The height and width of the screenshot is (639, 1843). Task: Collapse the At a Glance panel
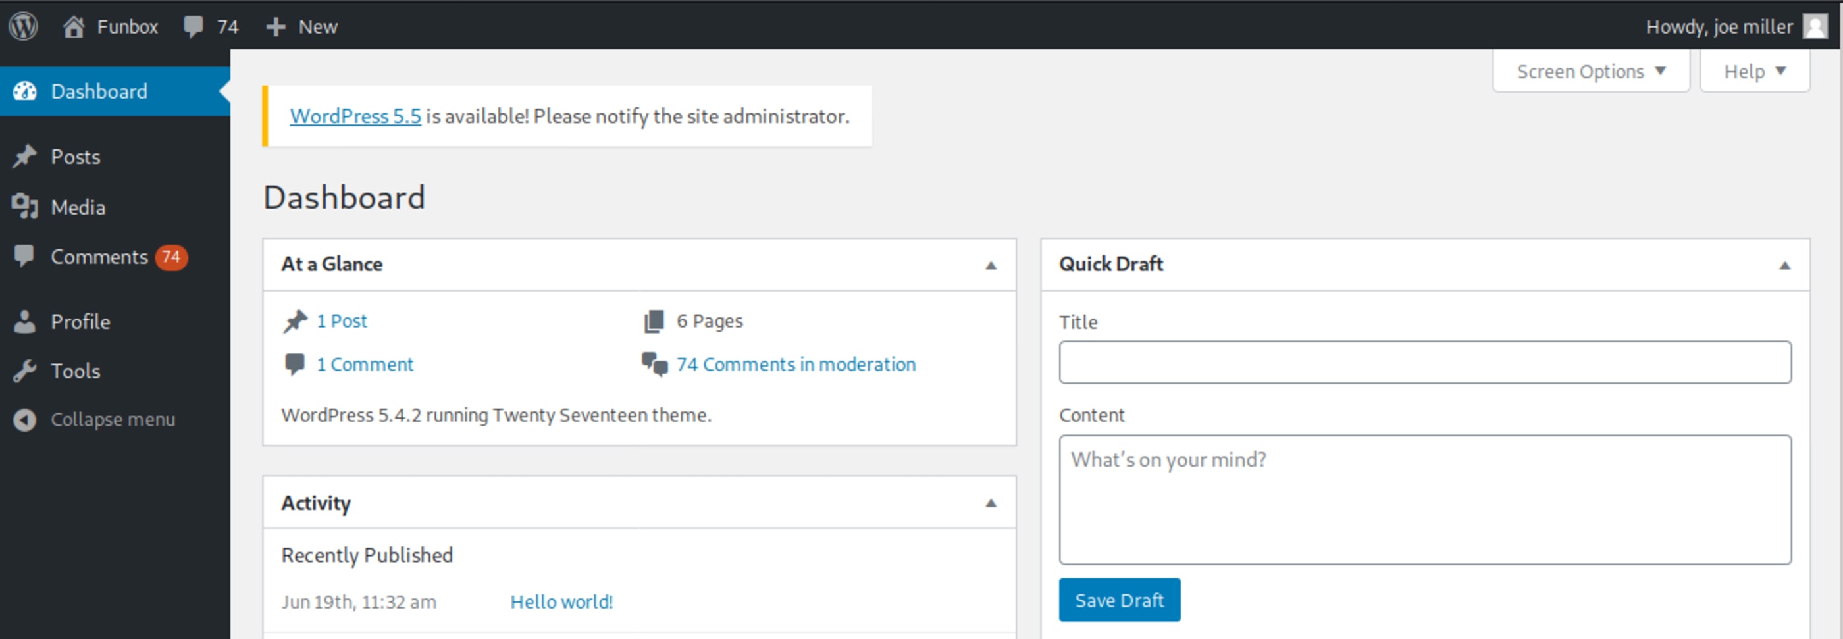(x=990, y=265)
